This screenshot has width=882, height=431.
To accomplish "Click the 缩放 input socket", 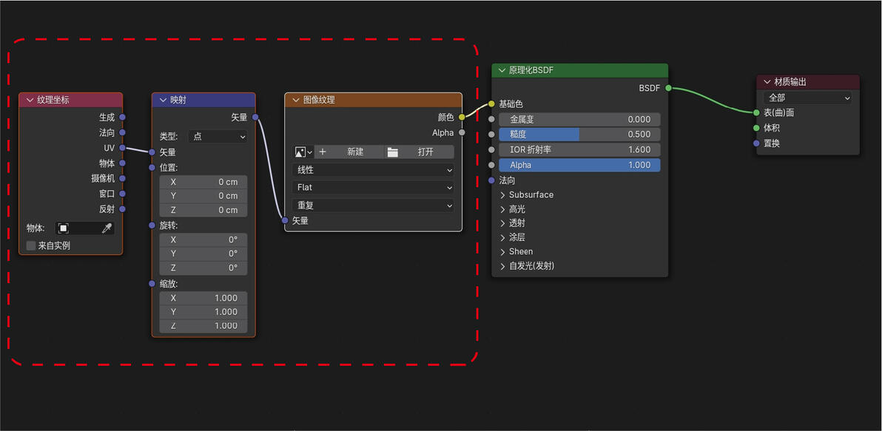I will 152,283.
